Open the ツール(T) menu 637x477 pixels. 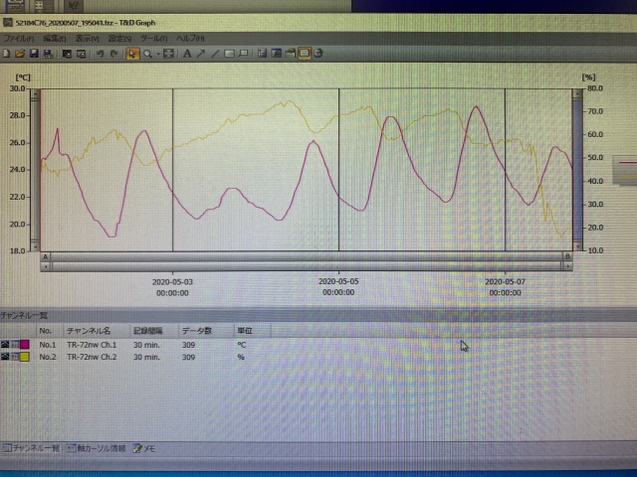point(153,39)
